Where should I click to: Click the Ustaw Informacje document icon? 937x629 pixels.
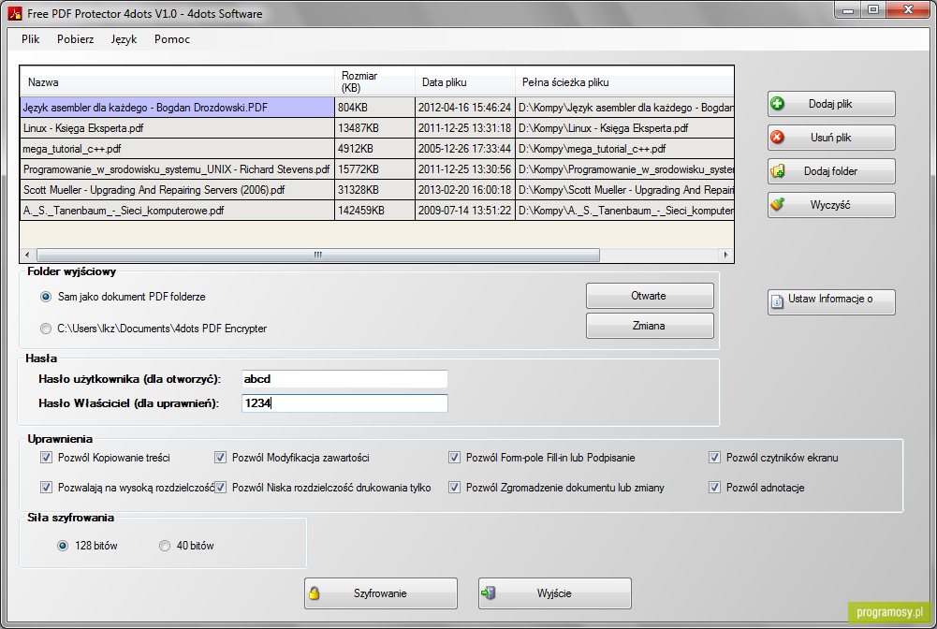click(777, 301)
